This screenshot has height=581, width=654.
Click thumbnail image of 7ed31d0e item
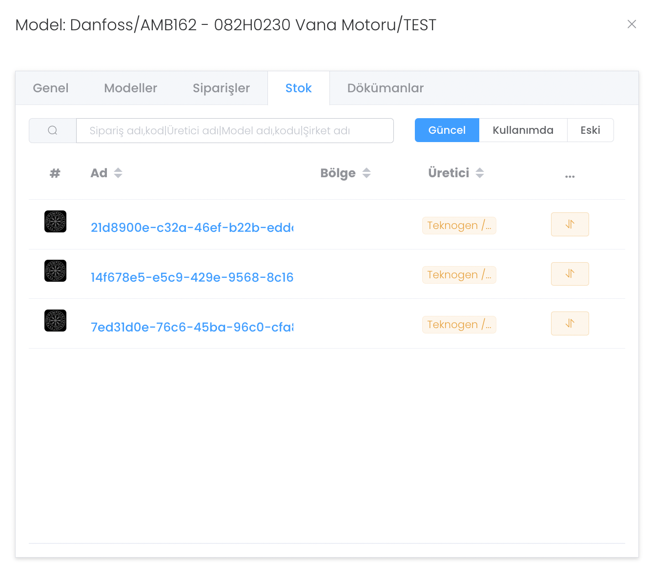[55, 321]
